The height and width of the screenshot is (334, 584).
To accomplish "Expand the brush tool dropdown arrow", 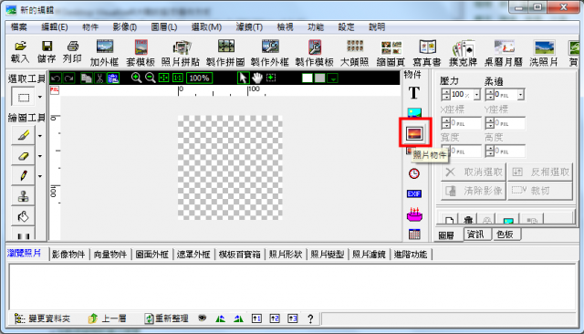I will pos(40,136).
